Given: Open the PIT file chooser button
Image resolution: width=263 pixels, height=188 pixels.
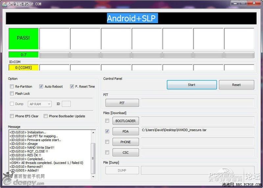Looking at the screenshot, I should coord(122,103).
